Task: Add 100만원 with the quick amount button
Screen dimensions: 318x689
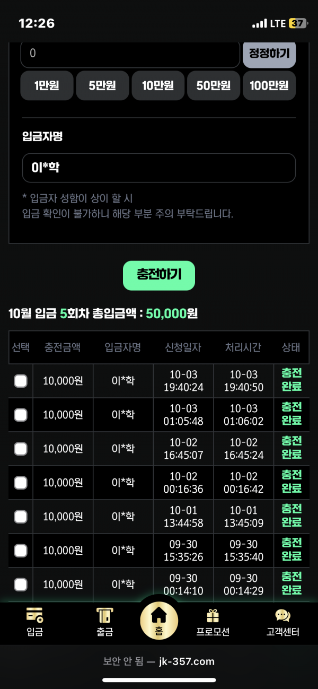Action: point(269,85)
